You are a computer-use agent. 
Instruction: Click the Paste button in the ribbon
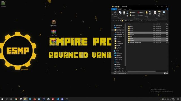[124, 13]
